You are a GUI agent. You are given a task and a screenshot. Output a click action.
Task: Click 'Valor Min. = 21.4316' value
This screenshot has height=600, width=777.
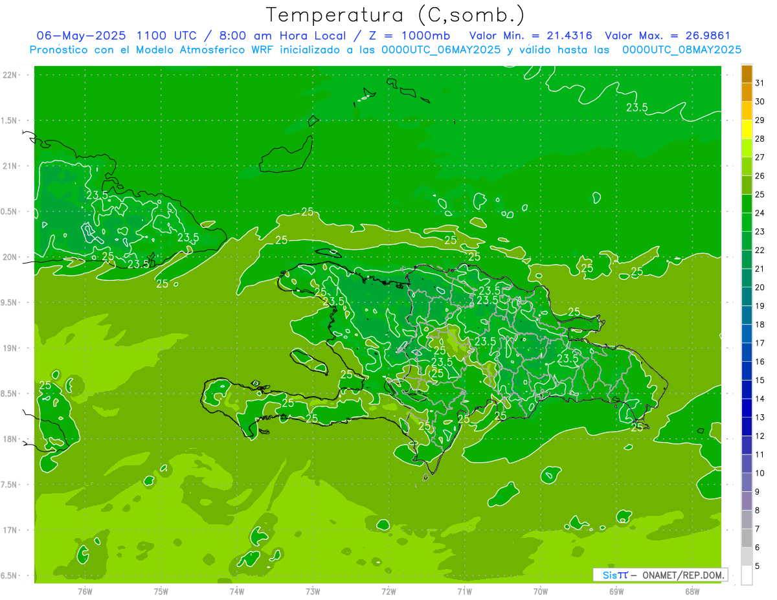click(530, 36)
